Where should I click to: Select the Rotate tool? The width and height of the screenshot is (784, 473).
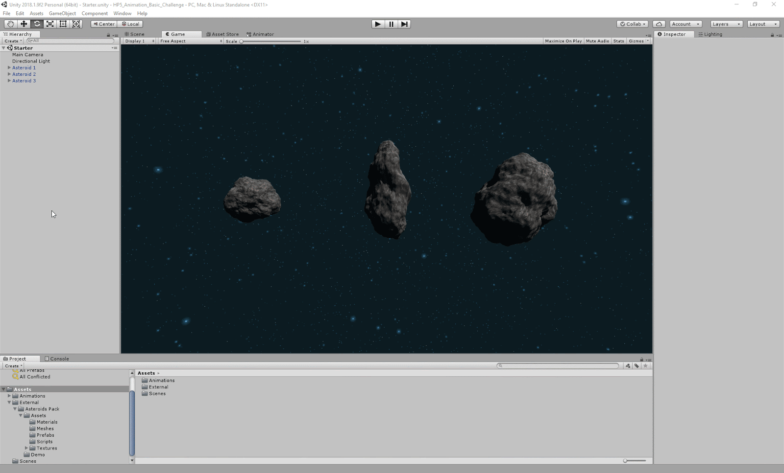click(37, 24)
